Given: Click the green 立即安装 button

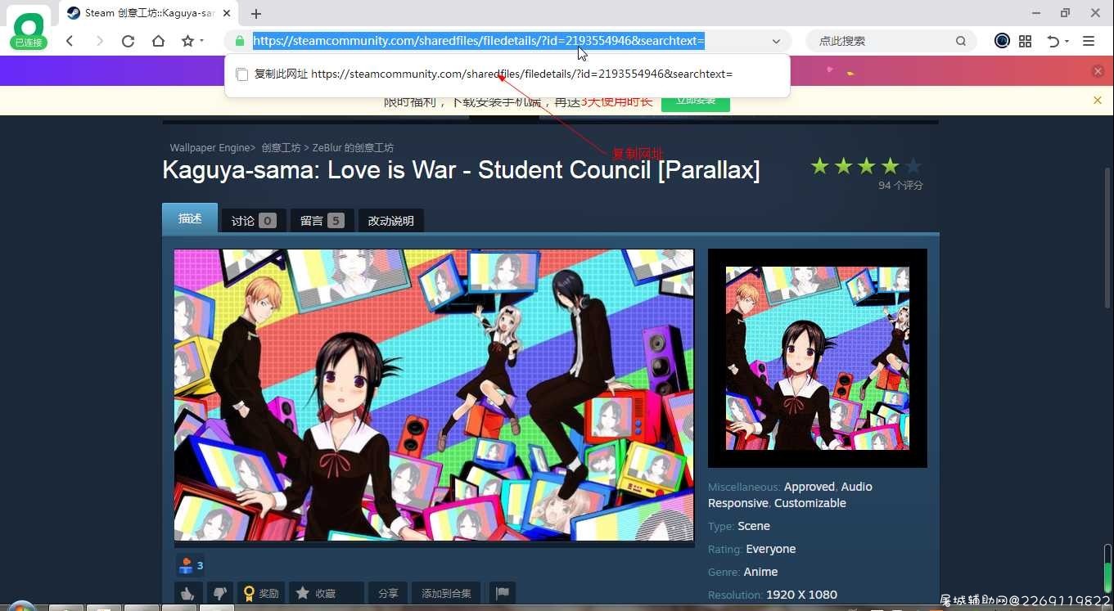Looking at the screenshot, I should click(696, 101).
